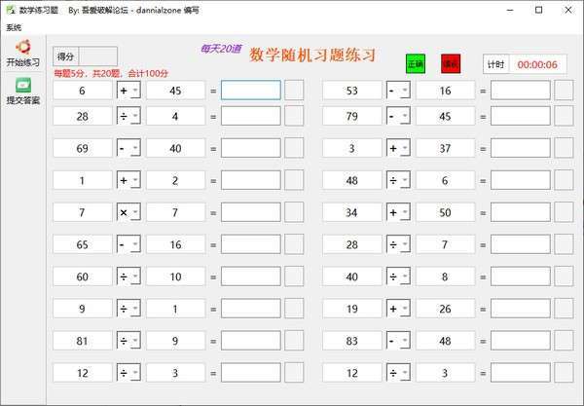Open operator dropdown for 19 + 26

point(398,309)
